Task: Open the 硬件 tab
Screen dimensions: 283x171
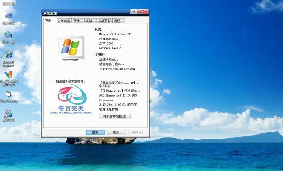Action: point(78,21)
